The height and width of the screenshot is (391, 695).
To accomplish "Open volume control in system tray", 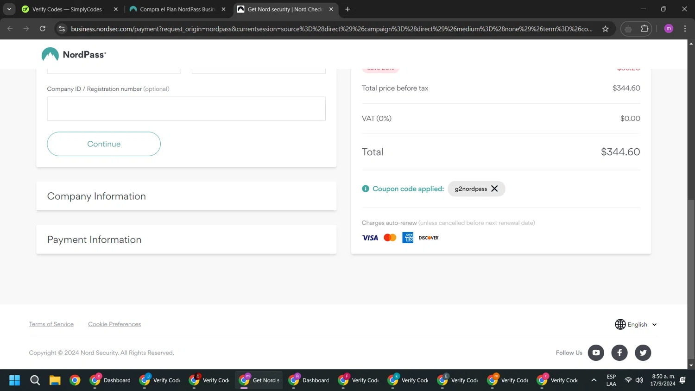I will pyautogui.click(x=639, y=380).
